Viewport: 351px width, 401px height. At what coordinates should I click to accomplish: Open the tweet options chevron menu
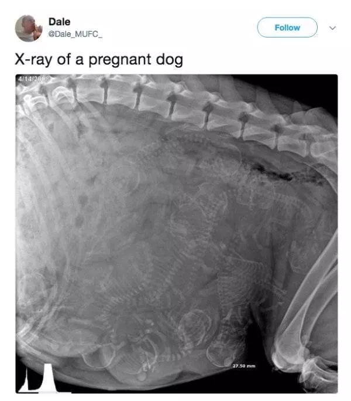(332, 28)
